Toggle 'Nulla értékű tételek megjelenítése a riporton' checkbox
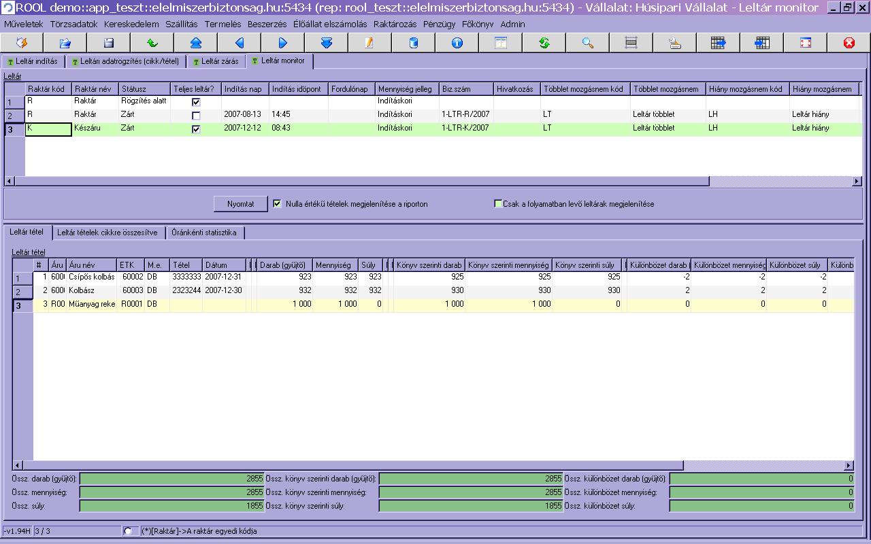Screen dimensions: 871x544 click(x=277, y=203)
